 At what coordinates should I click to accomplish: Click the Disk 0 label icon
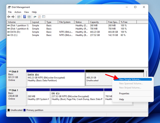pyautogui.click(x=10, y=71)
